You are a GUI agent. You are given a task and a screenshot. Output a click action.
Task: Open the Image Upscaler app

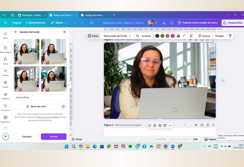click(x=5, y=119)
